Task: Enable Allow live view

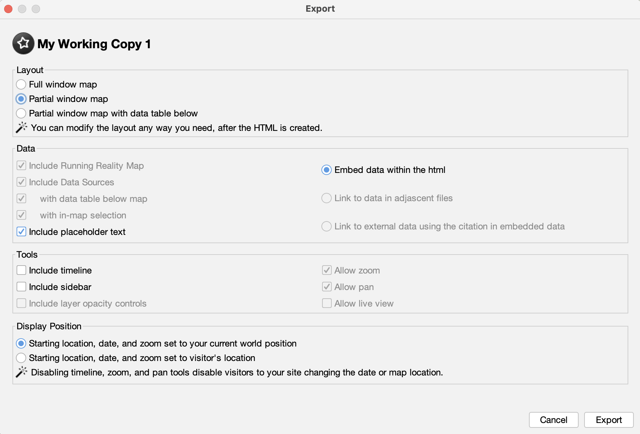Action: pos(326,303)
